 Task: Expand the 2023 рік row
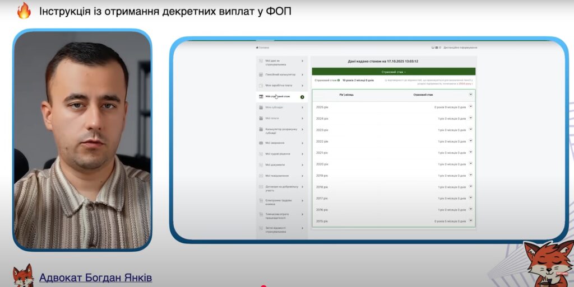[471, 129]
